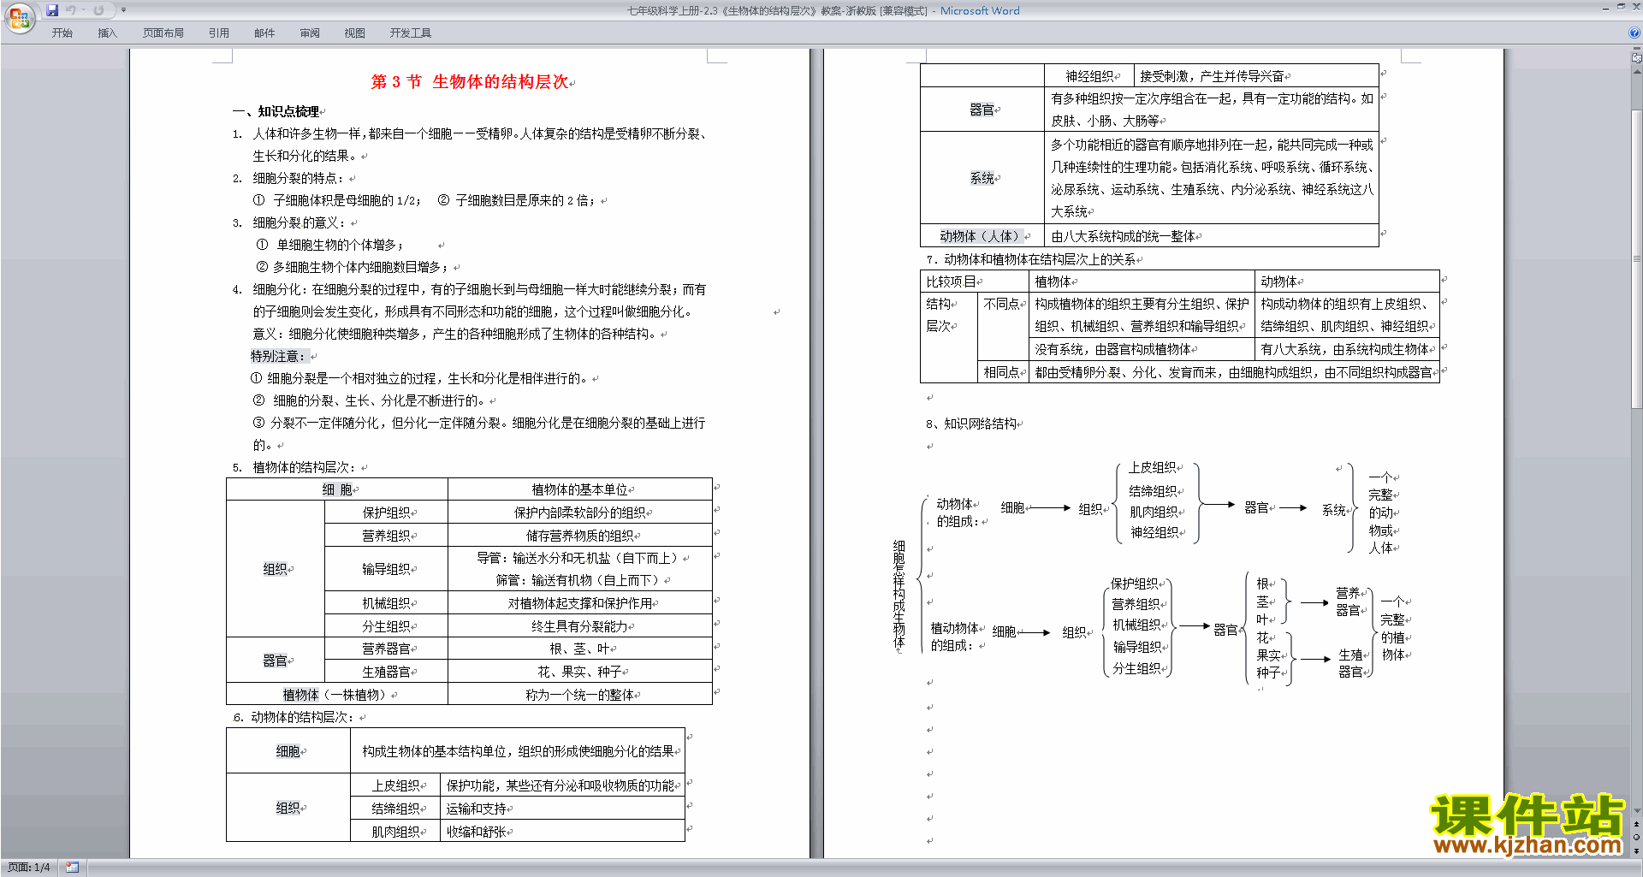The image size is (1643, 877).
Task: Save the document with the floppy icon
Action: point(52,10)
